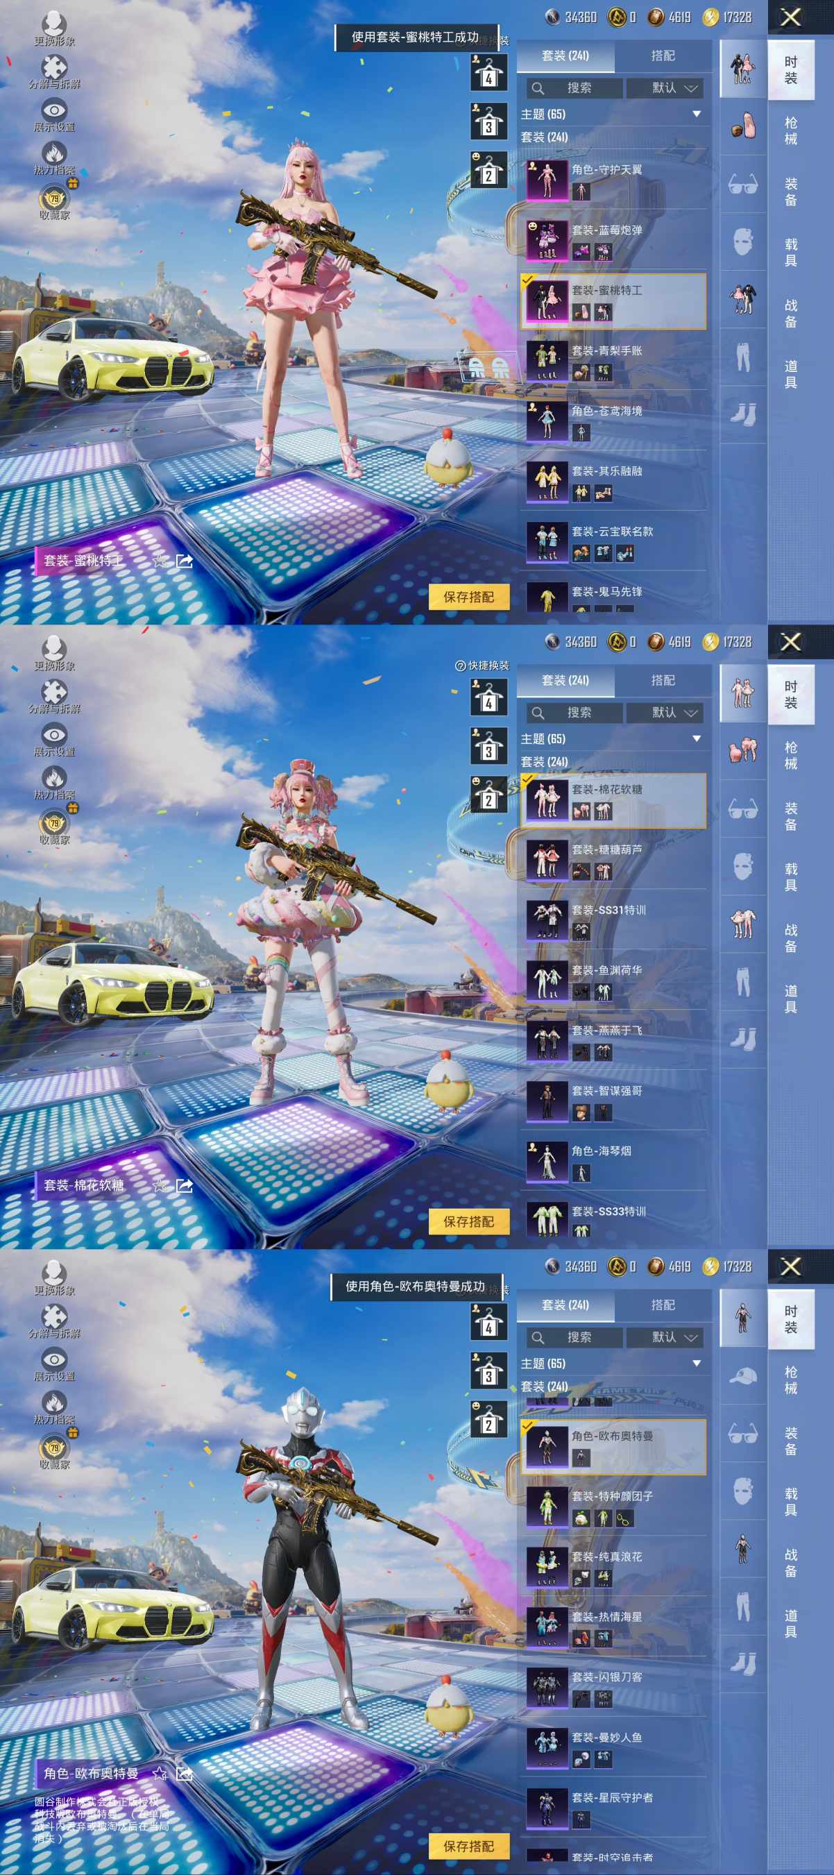
Task: Toggle 展示设置 eye icon in 蜜桃特工 screen
Action: tap(55, 109)
